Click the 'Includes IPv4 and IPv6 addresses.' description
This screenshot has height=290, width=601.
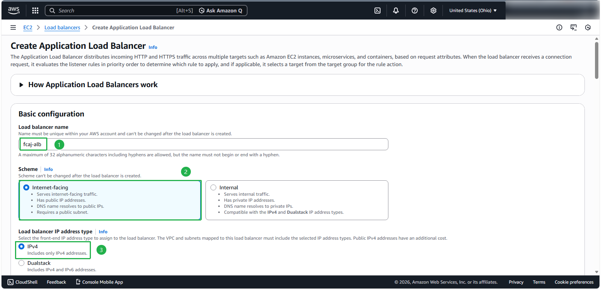(x=62, y=270)
